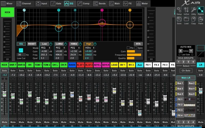205x128 pixels.
Task: Switch to the Gate tab
Action: tap(56, 4)
